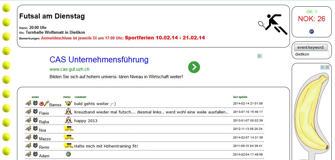Image resolution: width=335 pixels, height=160 pixels.
Task: Click comment 'Halte mich mit Höhentraining fit!'
Action: coord(106,146)
